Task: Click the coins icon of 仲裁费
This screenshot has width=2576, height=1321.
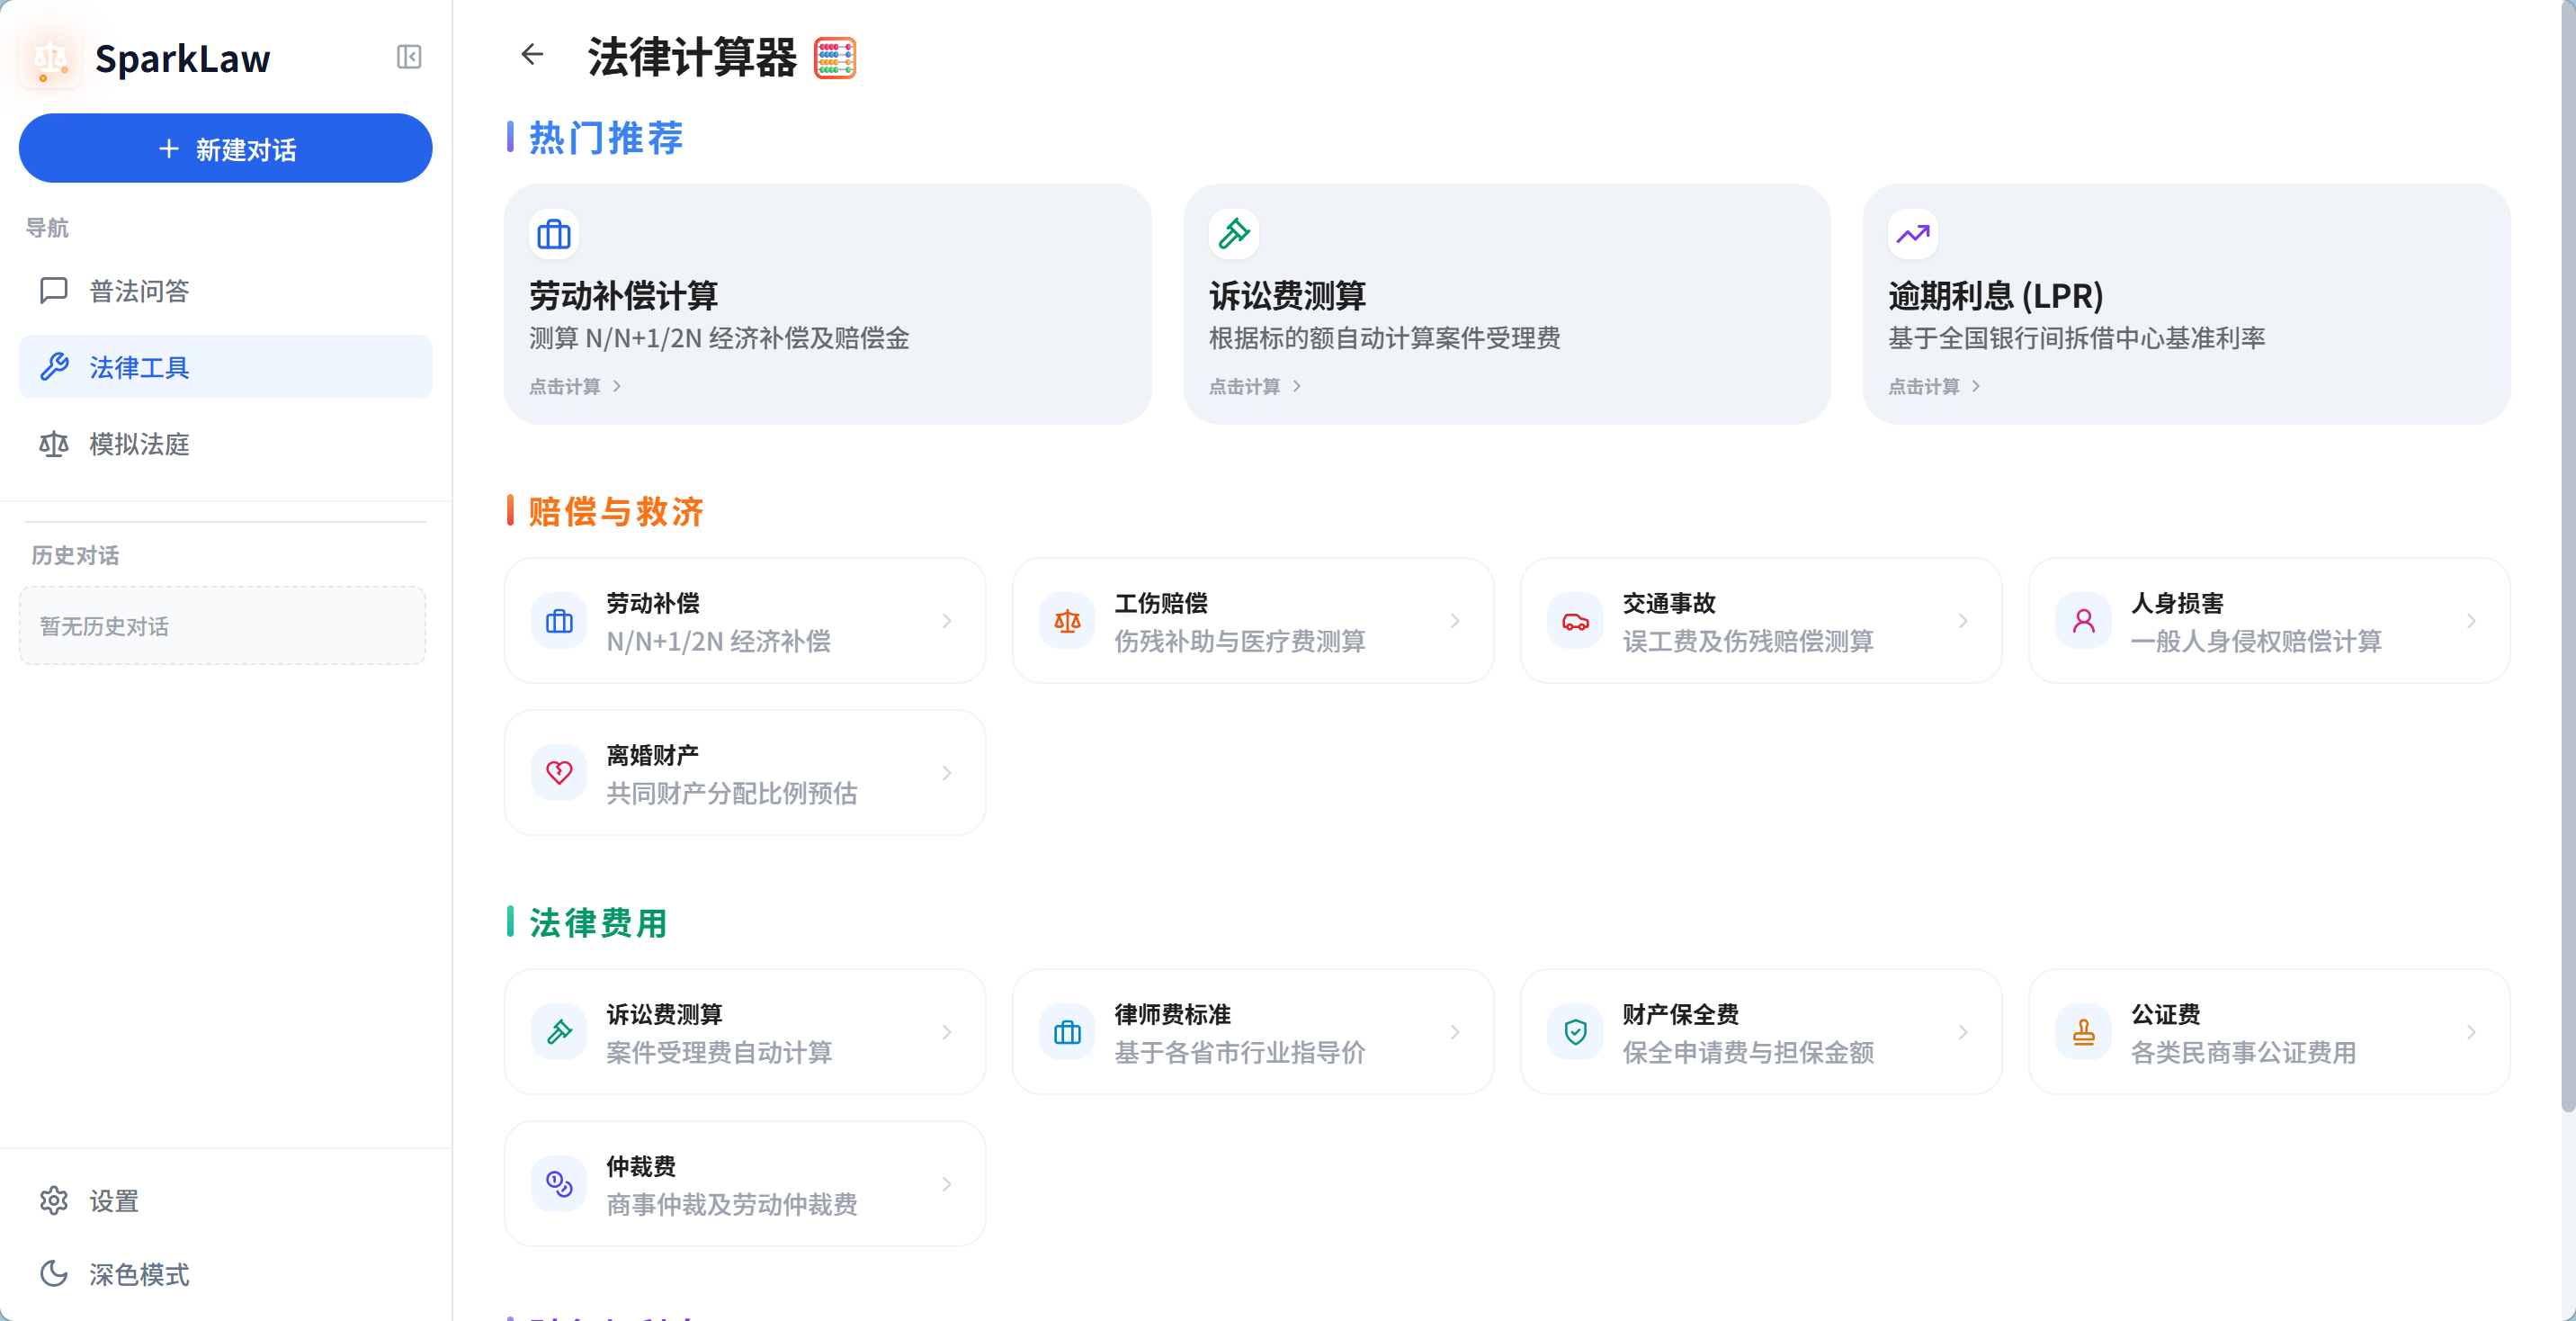Action: tap(559, 1184)
